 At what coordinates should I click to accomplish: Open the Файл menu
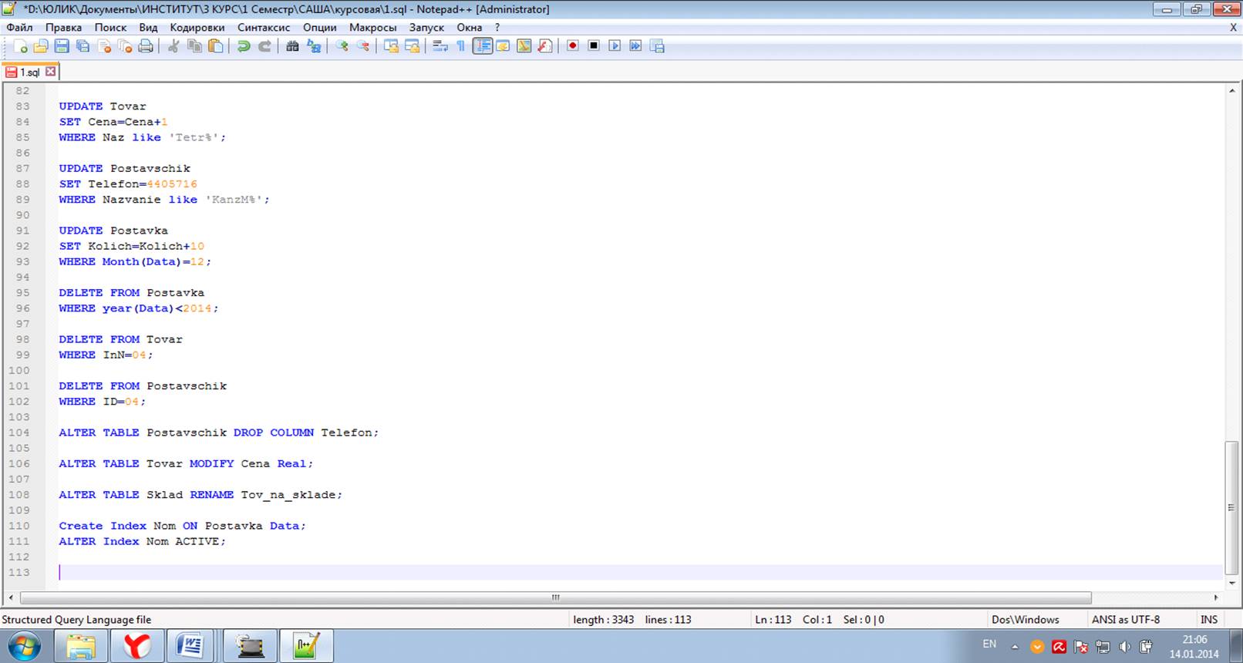pos(19,27)
